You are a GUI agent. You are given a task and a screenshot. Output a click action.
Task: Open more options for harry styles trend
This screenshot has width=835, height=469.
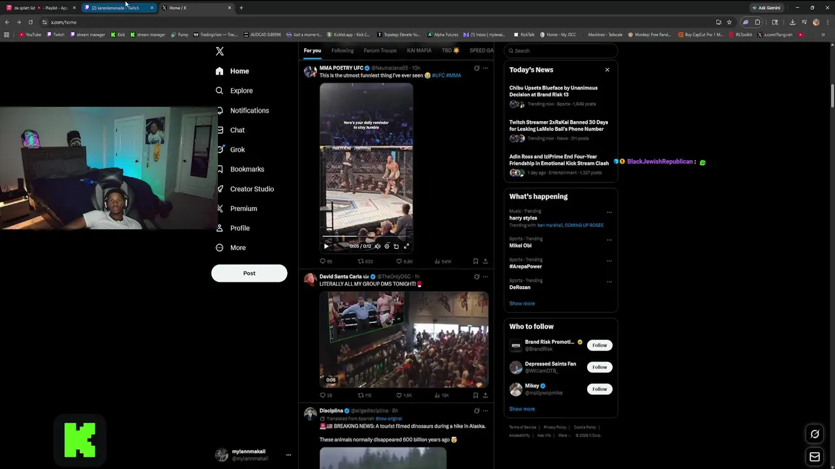(x=609, y=212)
